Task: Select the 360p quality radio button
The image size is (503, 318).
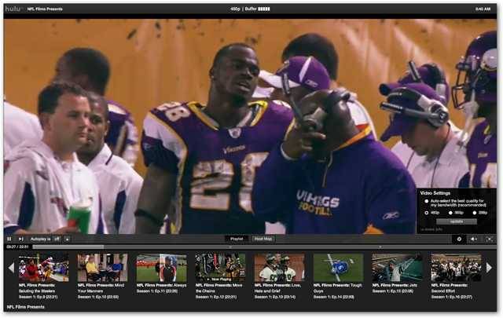Action: tap(450, 213)
